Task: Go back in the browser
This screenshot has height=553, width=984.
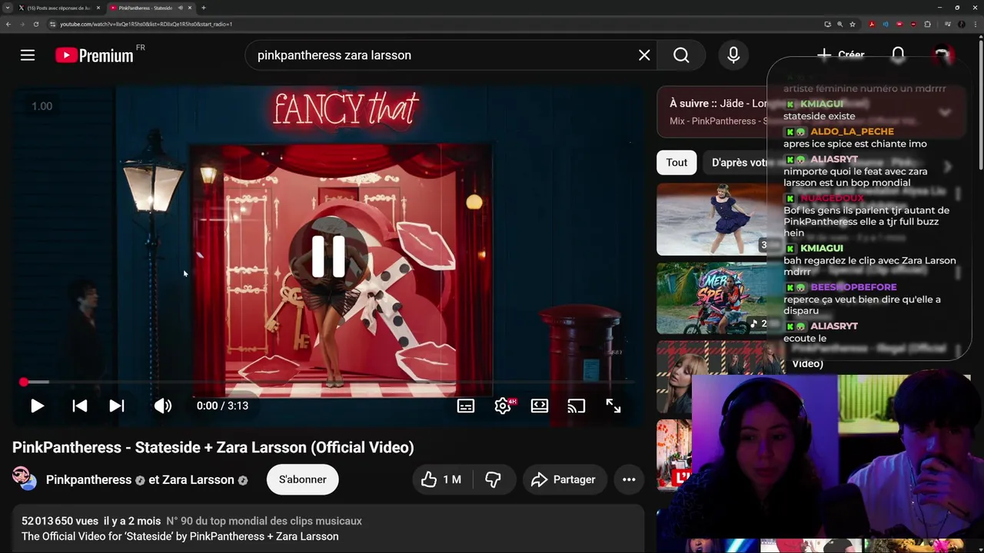Action: (x=8, y=24)
